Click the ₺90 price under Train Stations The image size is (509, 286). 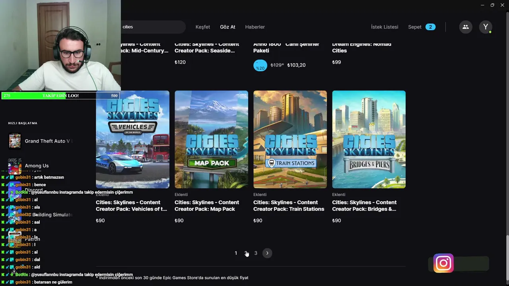point(258,220)
